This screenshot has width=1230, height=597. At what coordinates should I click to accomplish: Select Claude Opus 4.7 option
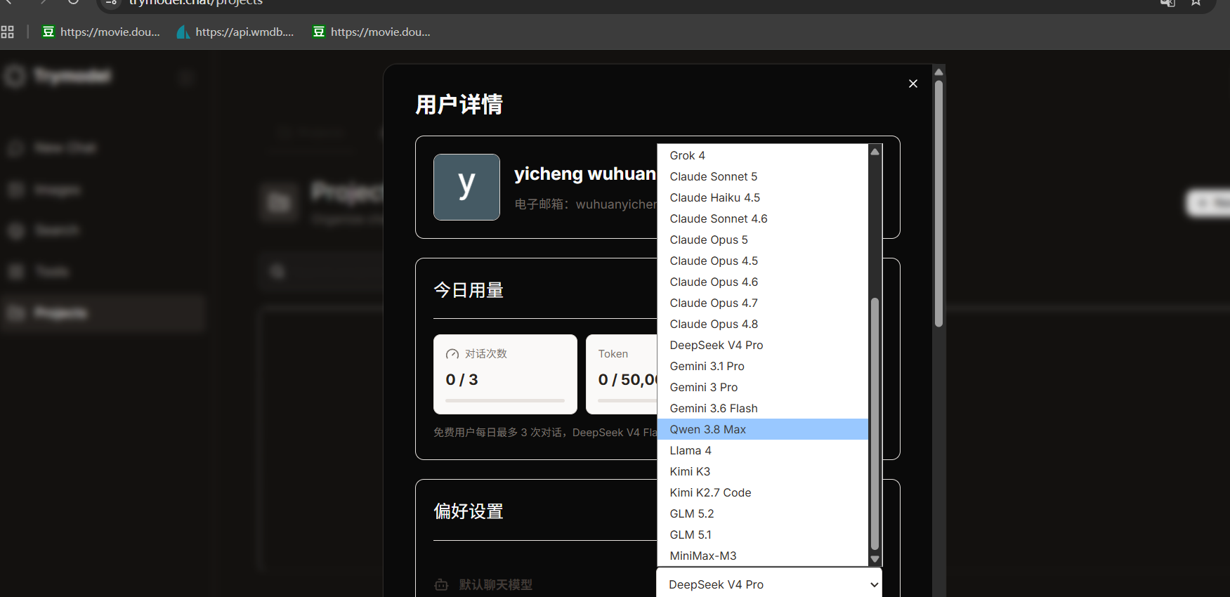[763, 303]
